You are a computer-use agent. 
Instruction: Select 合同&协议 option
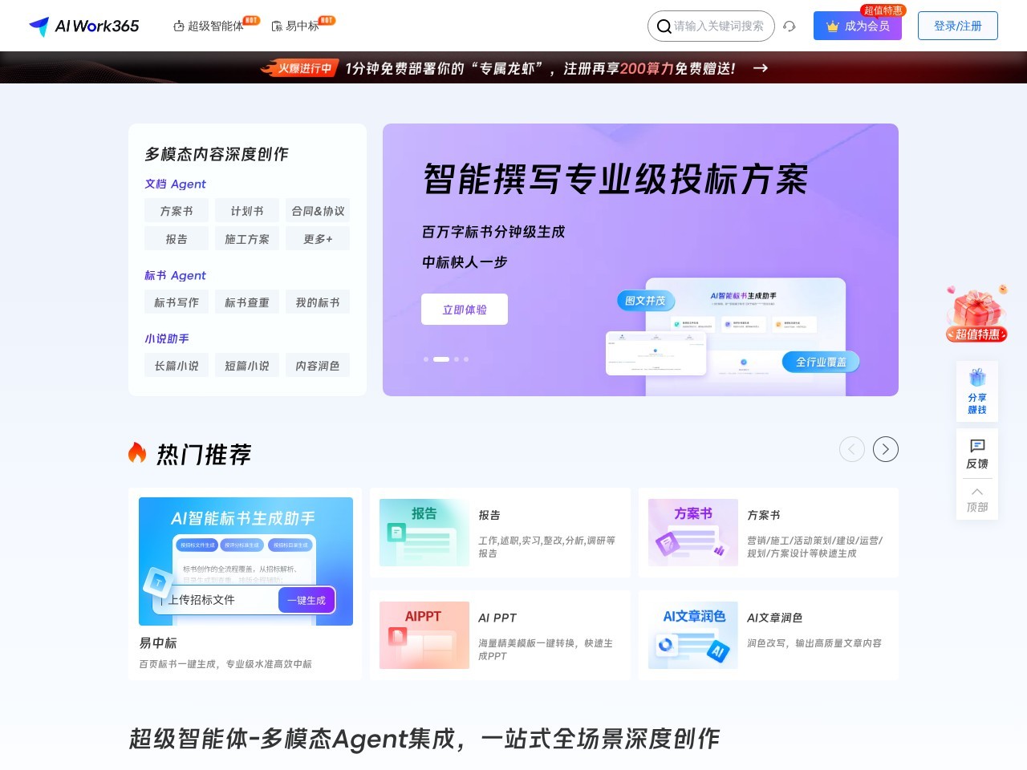pyautogui.click(x=318, y=211)
